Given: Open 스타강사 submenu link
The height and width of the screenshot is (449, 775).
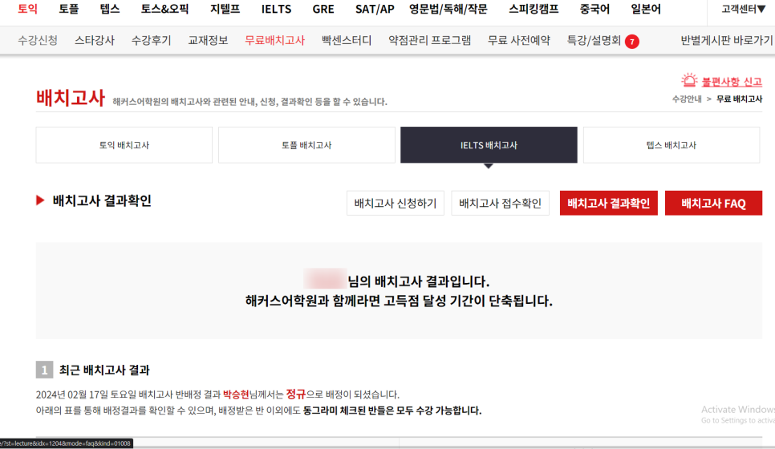Looking at the screenshot, I should [95, 41].
